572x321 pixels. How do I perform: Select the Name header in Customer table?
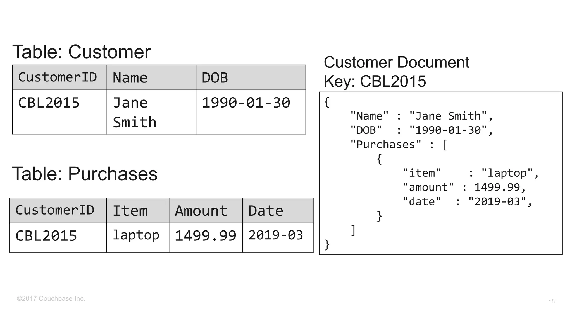tap(151, 77)
